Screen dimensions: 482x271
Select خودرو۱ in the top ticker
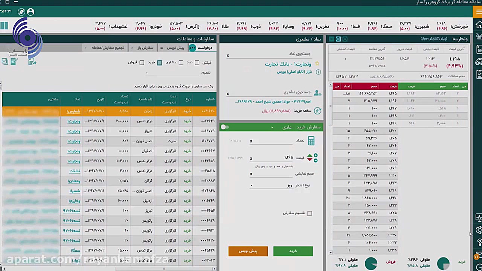pos(156,26)
